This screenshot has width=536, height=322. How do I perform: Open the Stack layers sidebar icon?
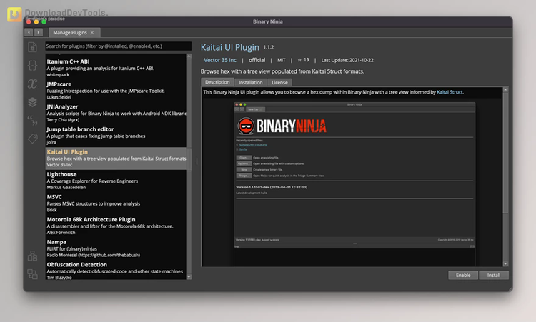[32, 102]
